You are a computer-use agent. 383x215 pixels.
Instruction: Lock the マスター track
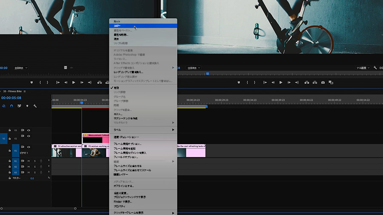pyautogui.click(x=9, y=178)
